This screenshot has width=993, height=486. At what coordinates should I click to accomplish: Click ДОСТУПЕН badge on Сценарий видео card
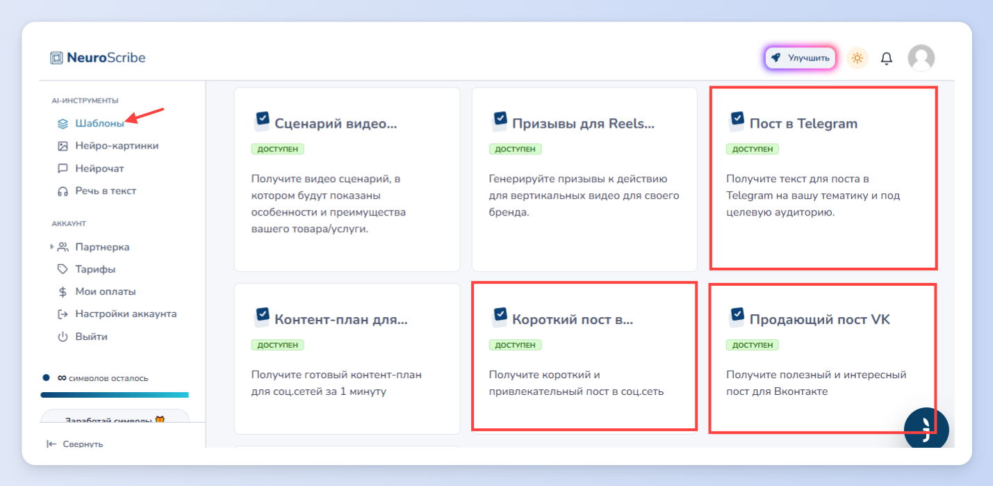coord(278,149)
